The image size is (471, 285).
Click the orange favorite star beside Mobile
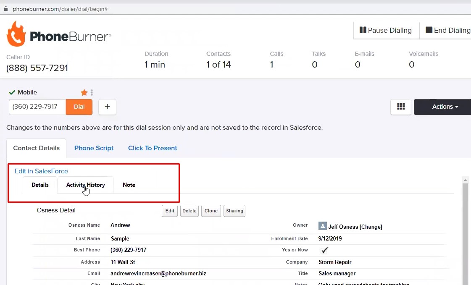point(84,92)
